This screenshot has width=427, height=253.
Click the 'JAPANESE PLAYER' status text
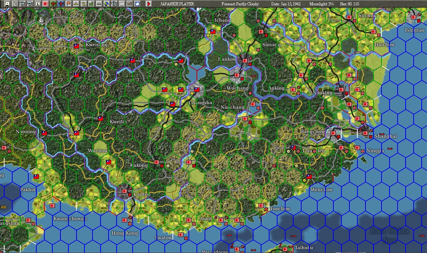click(177, 4)
